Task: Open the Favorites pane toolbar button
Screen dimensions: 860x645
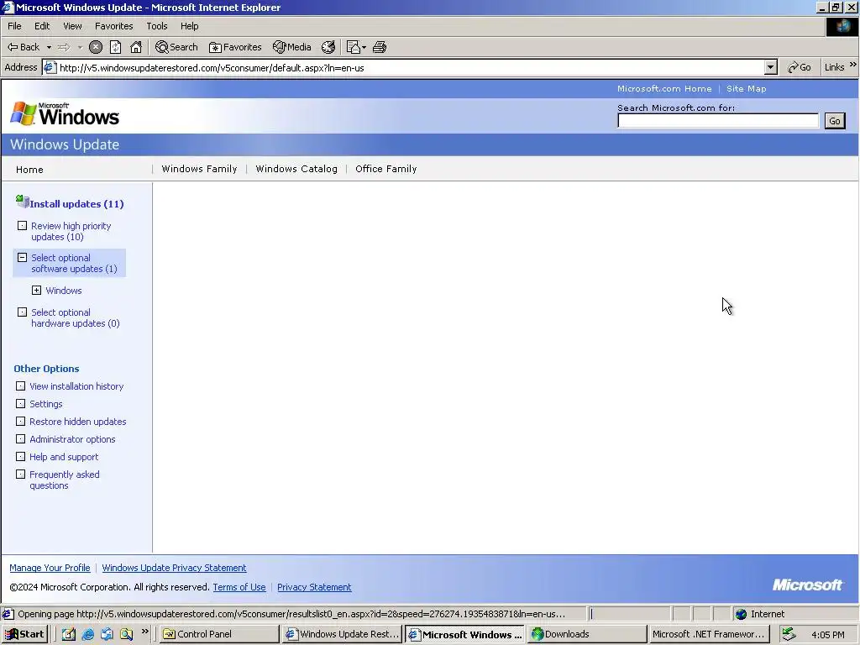Action: (x=235, y=47)
